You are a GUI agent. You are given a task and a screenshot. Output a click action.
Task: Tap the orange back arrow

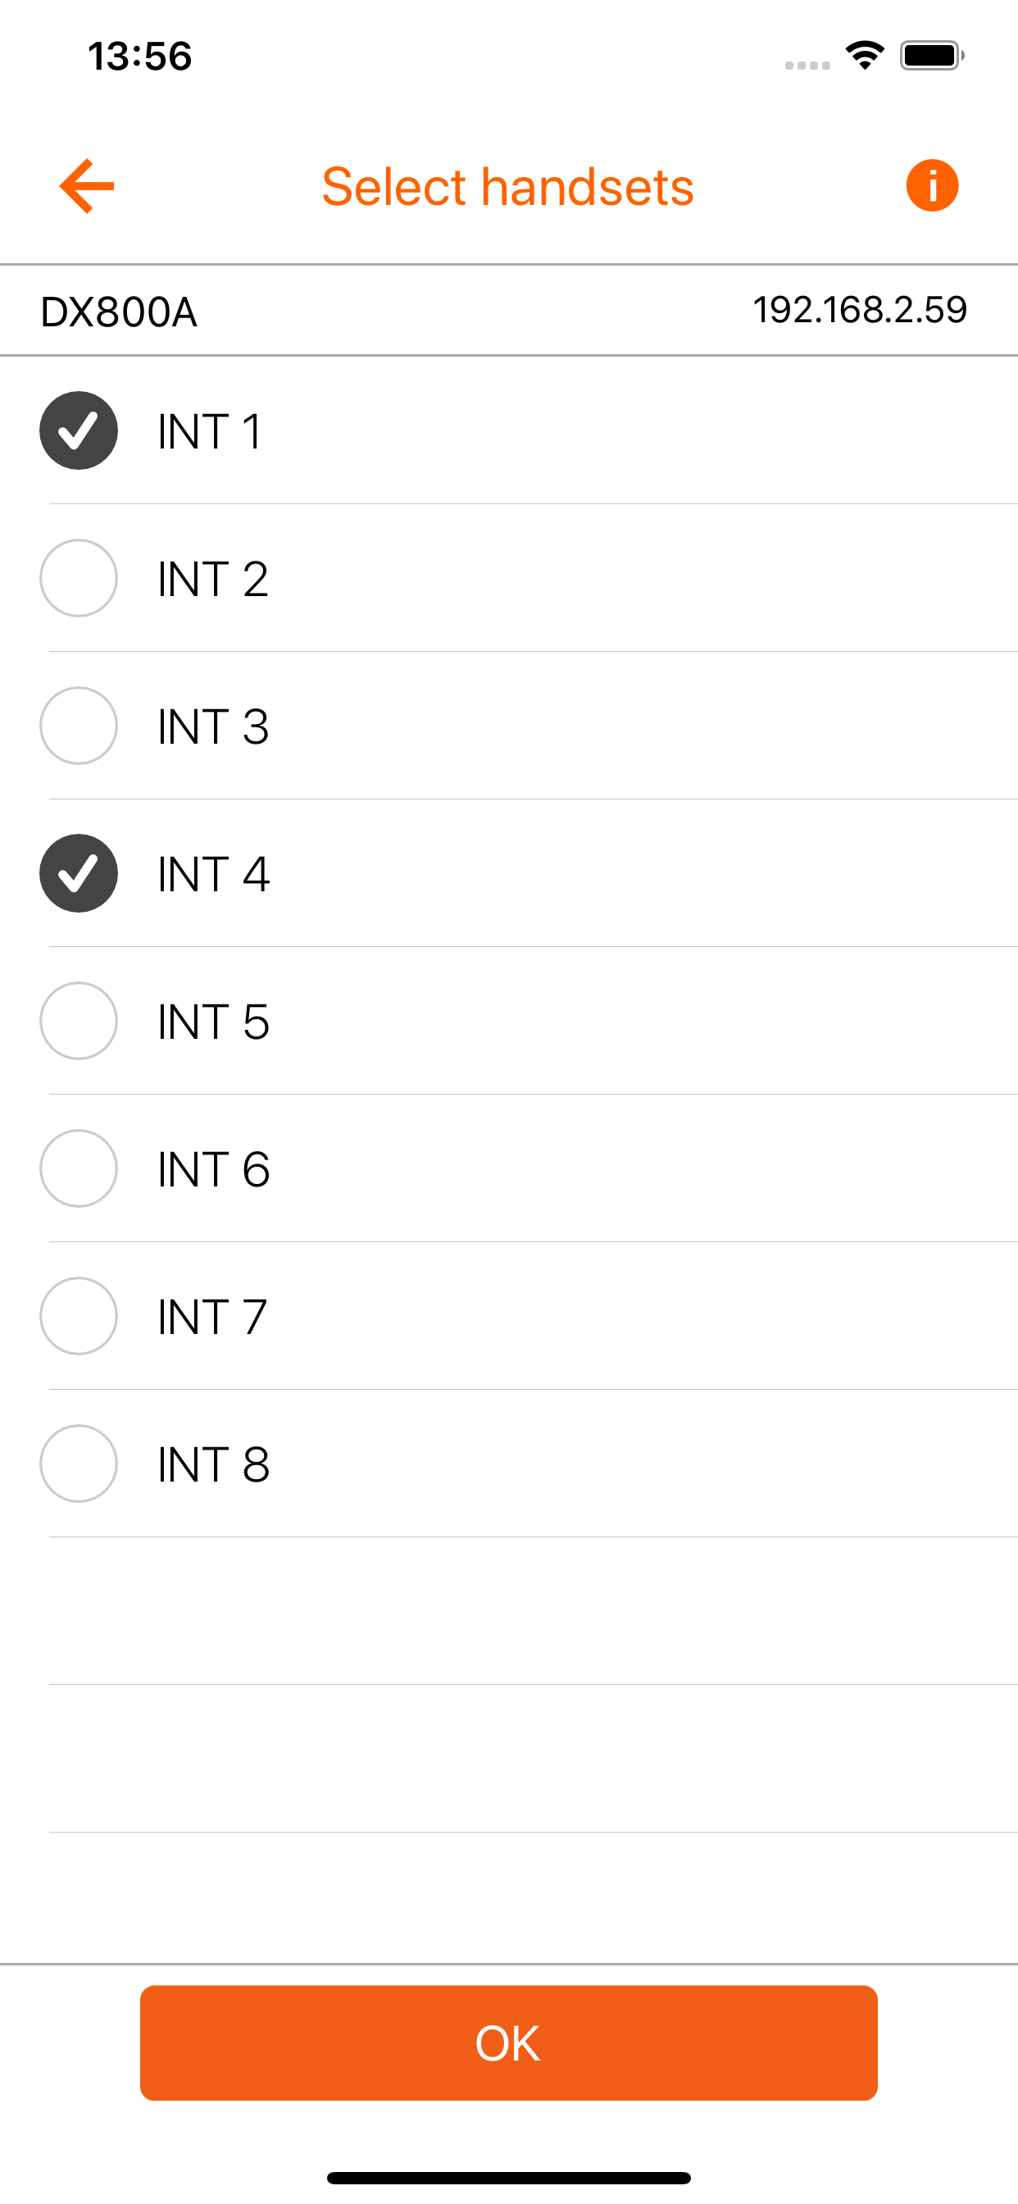(86, 185)
